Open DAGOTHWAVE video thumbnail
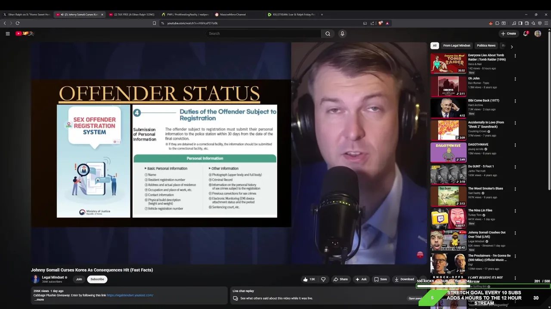Viewport: 551px width, 309px height. [x=449, y=152]
